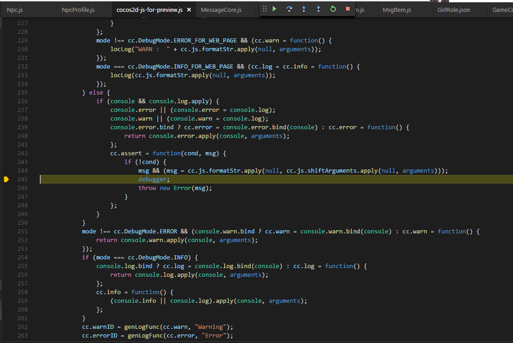513x343 pixels.
Task: Switch to the MsgItem.js tab
Action: [397, 10]
